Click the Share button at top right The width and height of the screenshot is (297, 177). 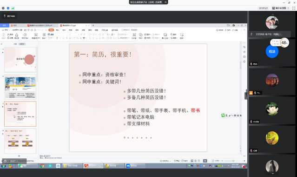[235, 30]
